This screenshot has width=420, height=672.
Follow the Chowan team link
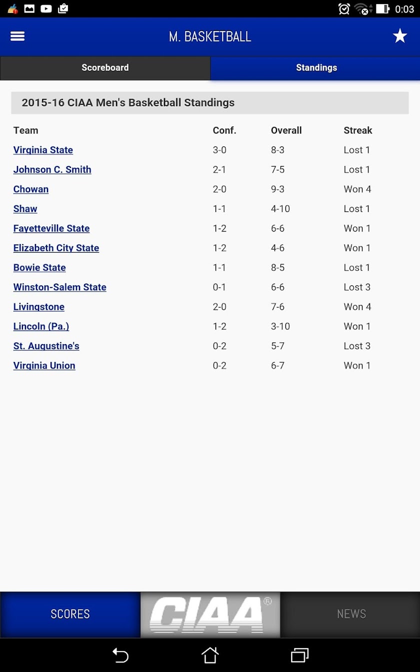(31, 189)
